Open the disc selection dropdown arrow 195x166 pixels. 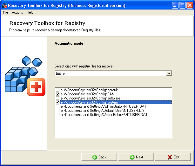169,73
